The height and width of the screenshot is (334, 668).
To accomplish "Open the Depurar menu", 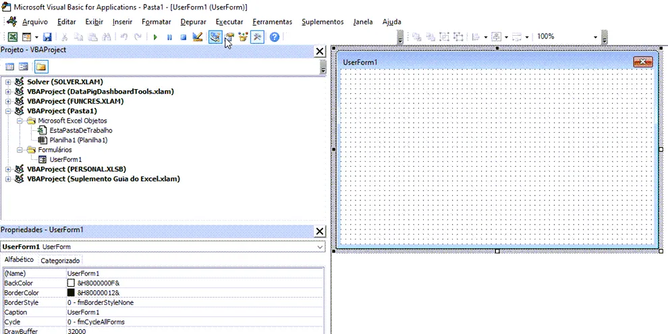I will point(194,22).
